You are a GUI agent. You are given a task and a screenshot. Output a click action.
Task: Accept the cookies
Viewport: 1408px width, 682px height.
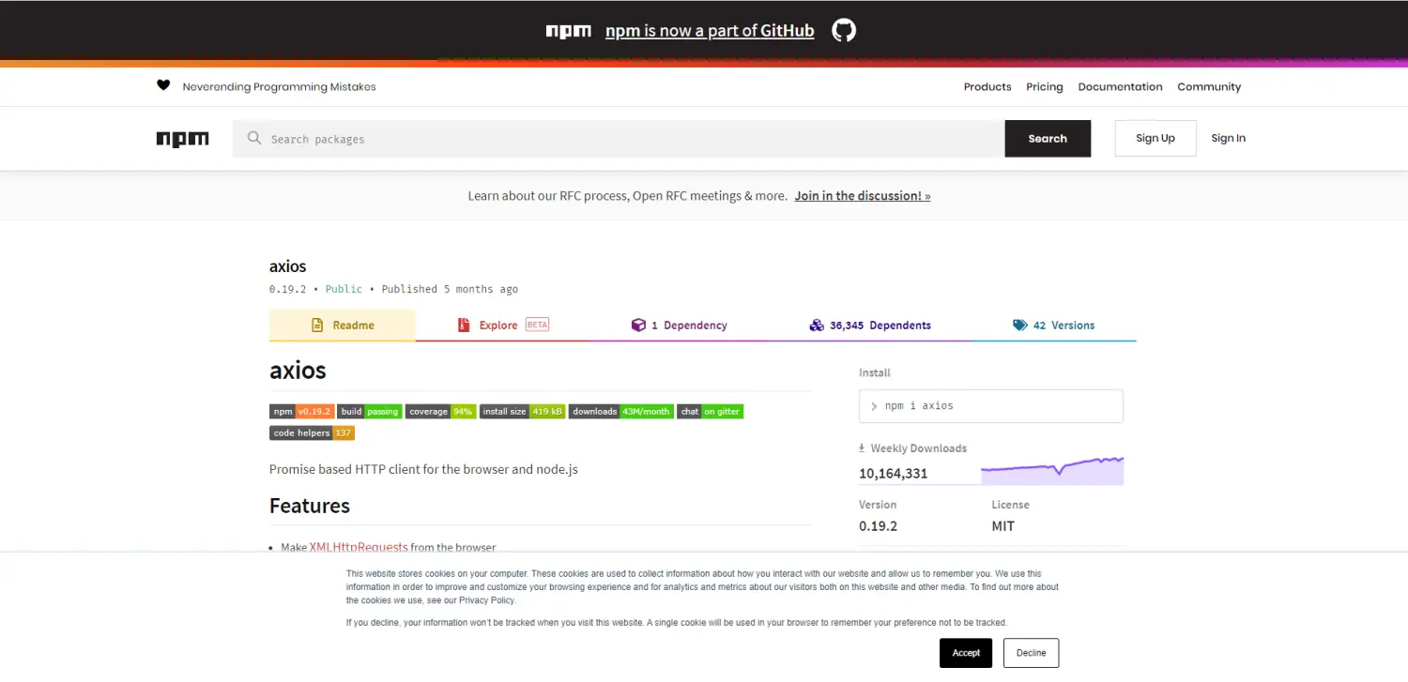coord(966,653)
